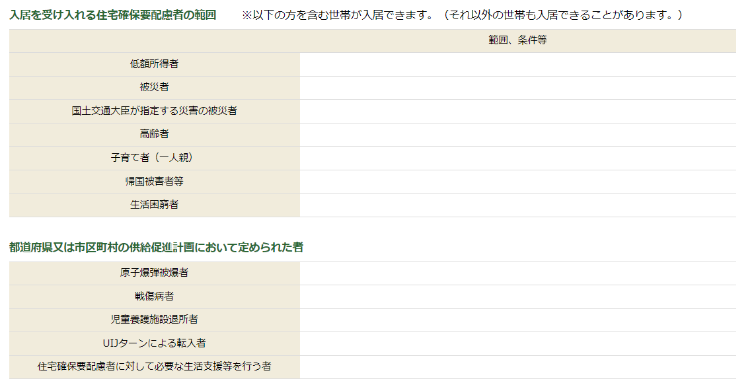Select the 範囲、条件等 column header
Image resolution: width=754 pixels, height=385 pixels.
[x=517, y=40]
